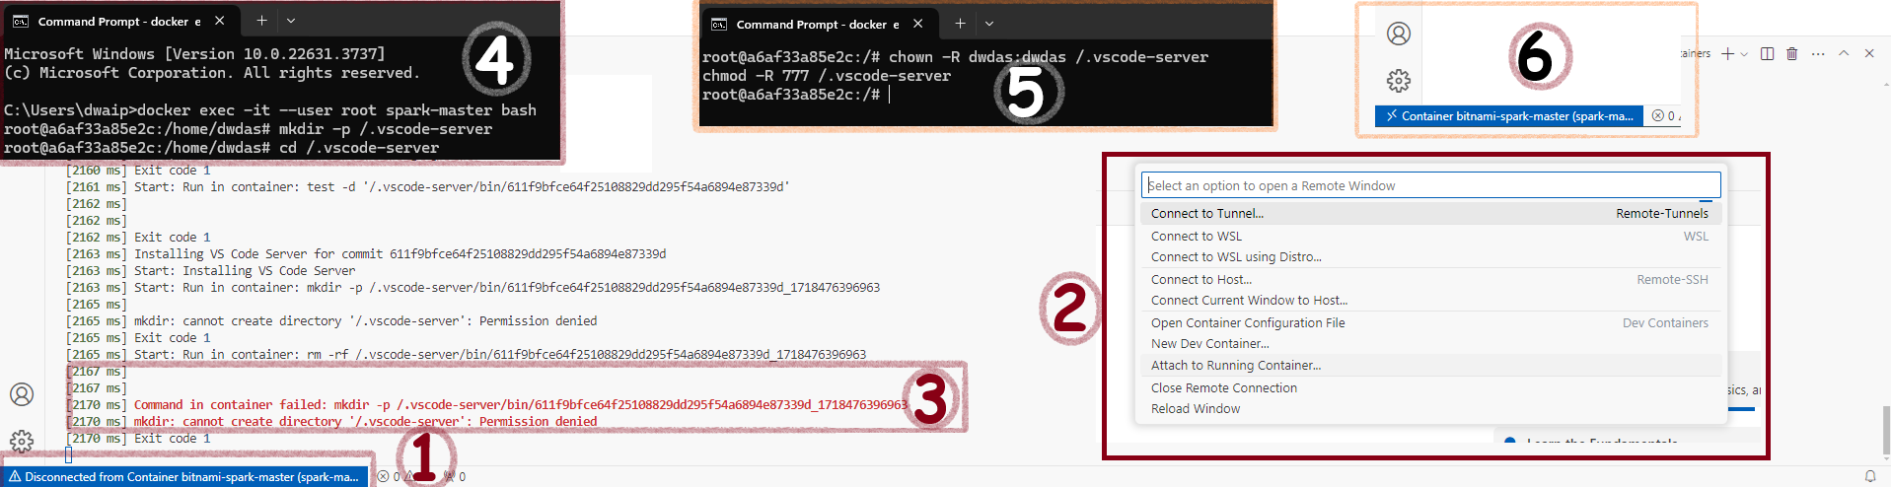The height and width of the screenshot is (487, 1891).
Task: Add a new terminal with the plus icon
Action: tap(1727, 53)
